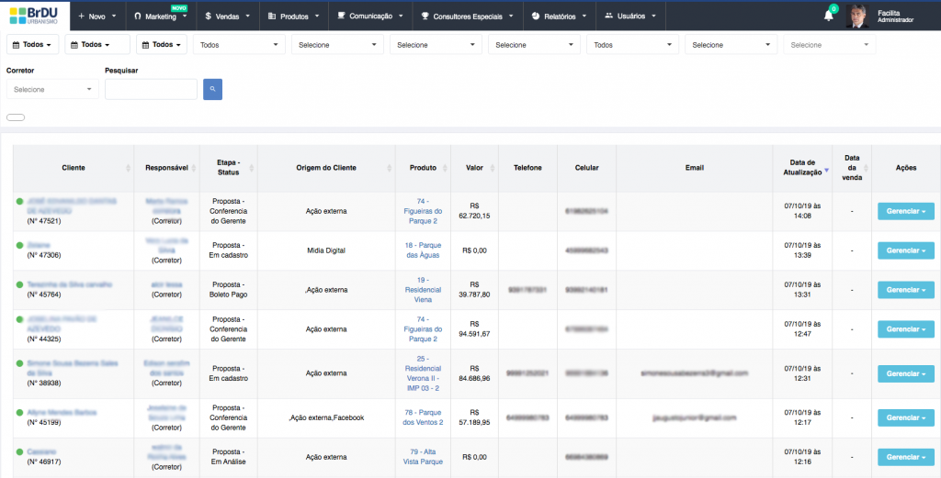
Task: Open the Vendas menu
Action: (225, 16)
